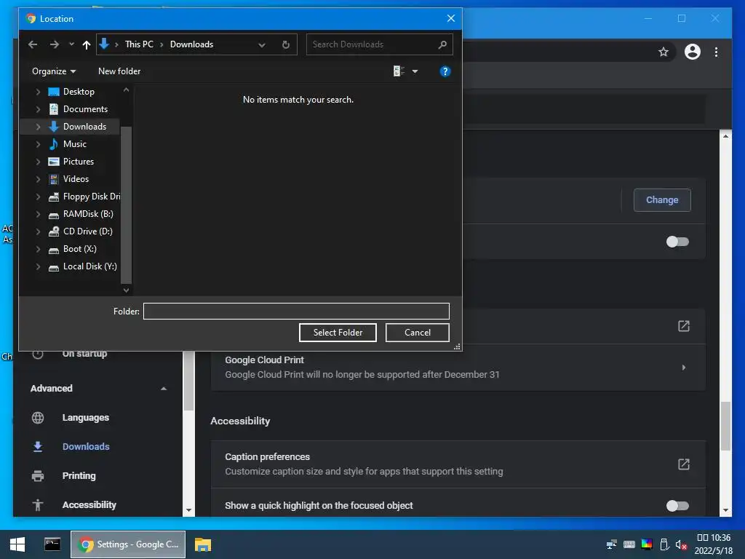Click the Folder name input field
This screenshot has height=559, width=745.
[296, 312]
